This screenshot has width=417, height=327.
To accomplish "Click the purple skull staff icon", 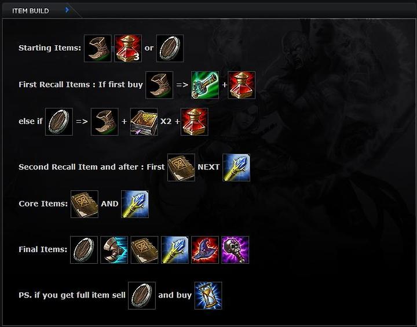I will coord(235,250).
